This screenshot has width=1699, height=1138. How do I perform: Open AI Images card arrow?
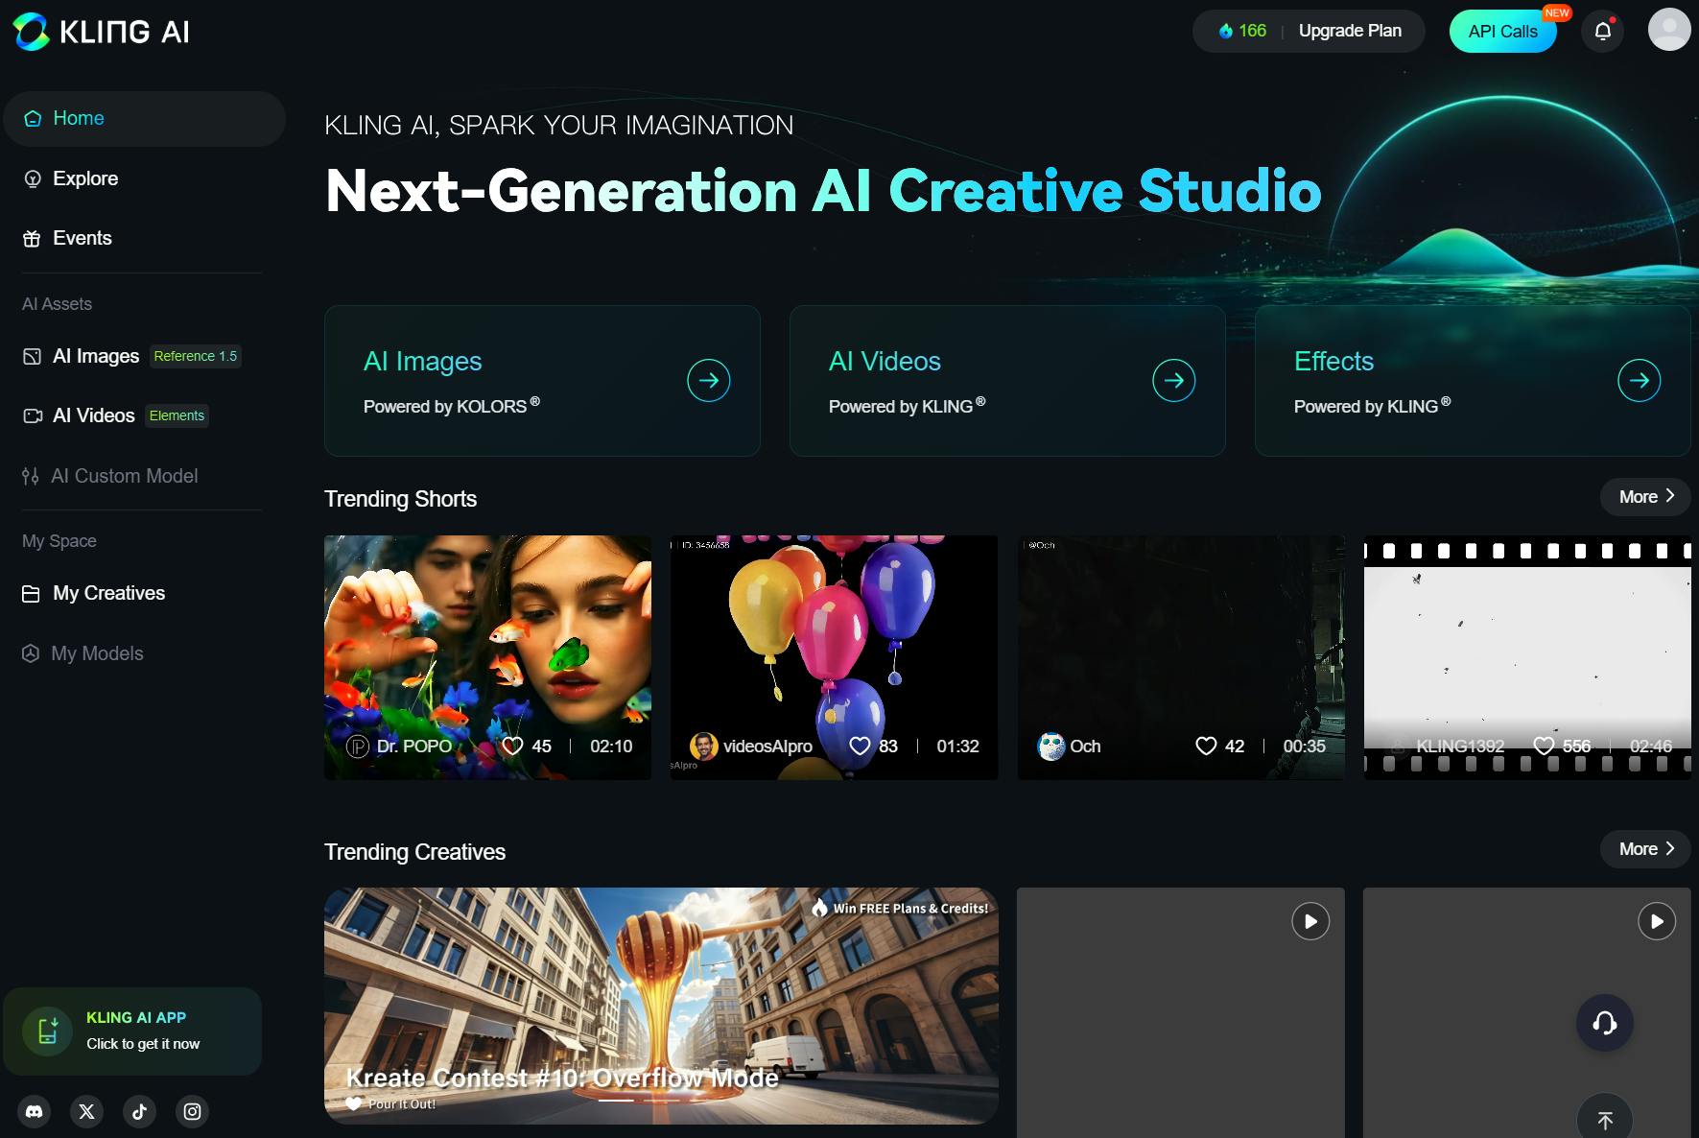(x=709, y=381)
